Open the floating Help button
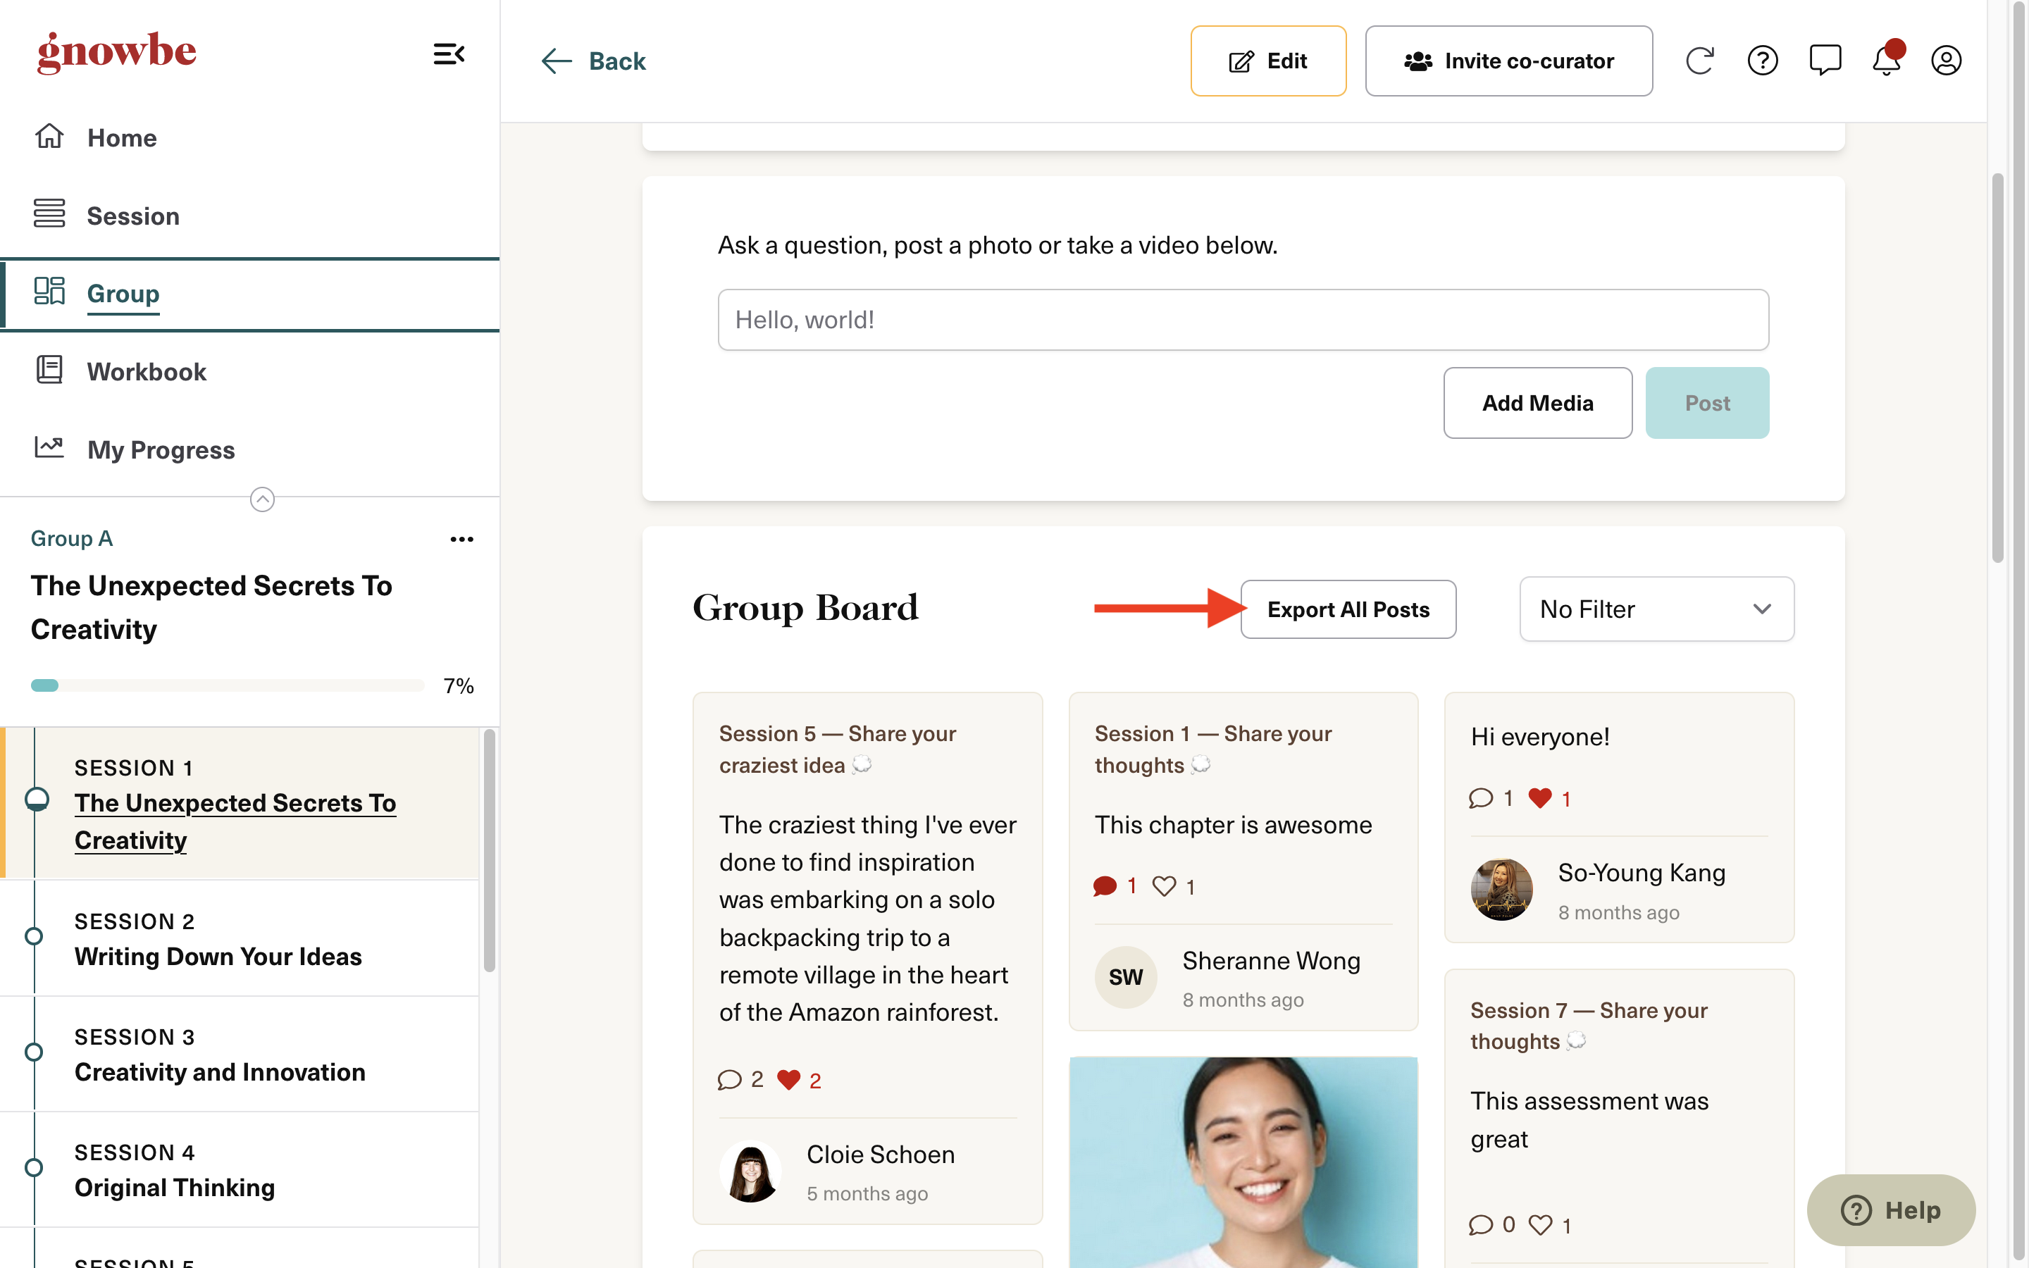 click(x=1891, y=1210)
